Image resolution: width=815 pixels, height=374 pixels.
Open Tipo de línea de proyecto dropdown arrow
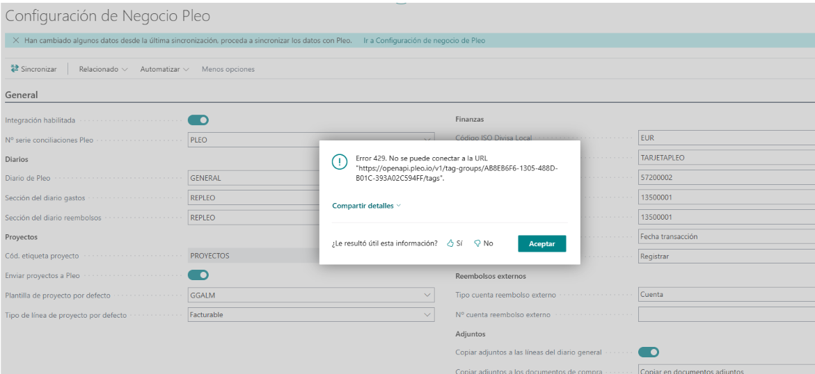coord(427,315)
